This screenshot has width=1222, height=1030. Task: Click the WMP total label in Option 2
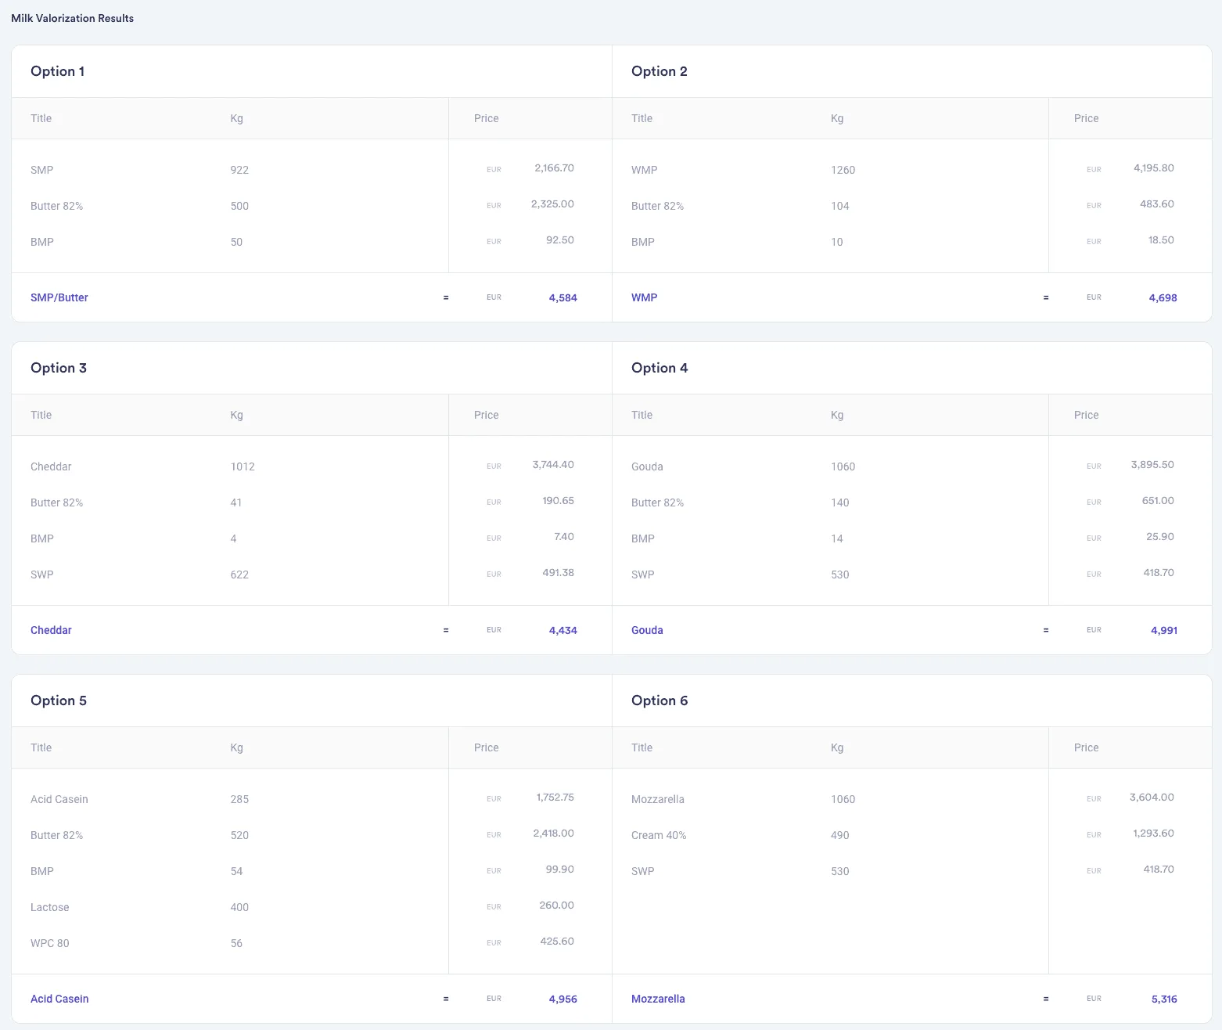[644, 297]
